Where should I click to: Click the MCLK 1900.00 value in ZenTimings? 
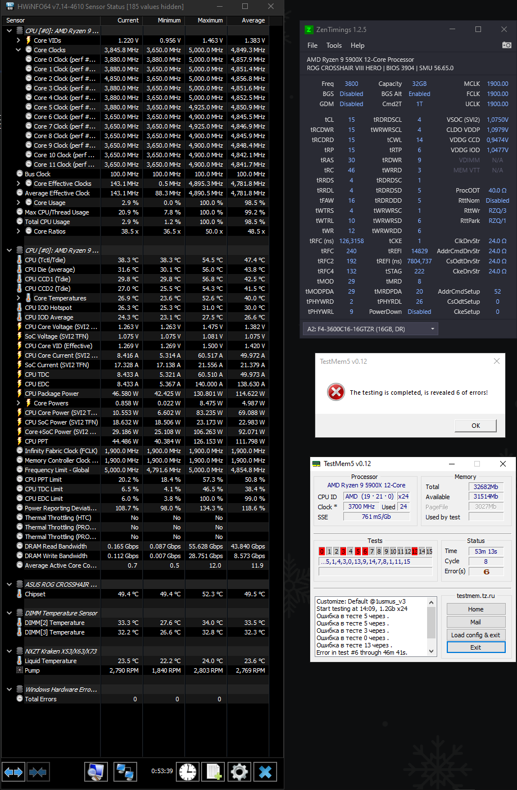tap(497, 84)
